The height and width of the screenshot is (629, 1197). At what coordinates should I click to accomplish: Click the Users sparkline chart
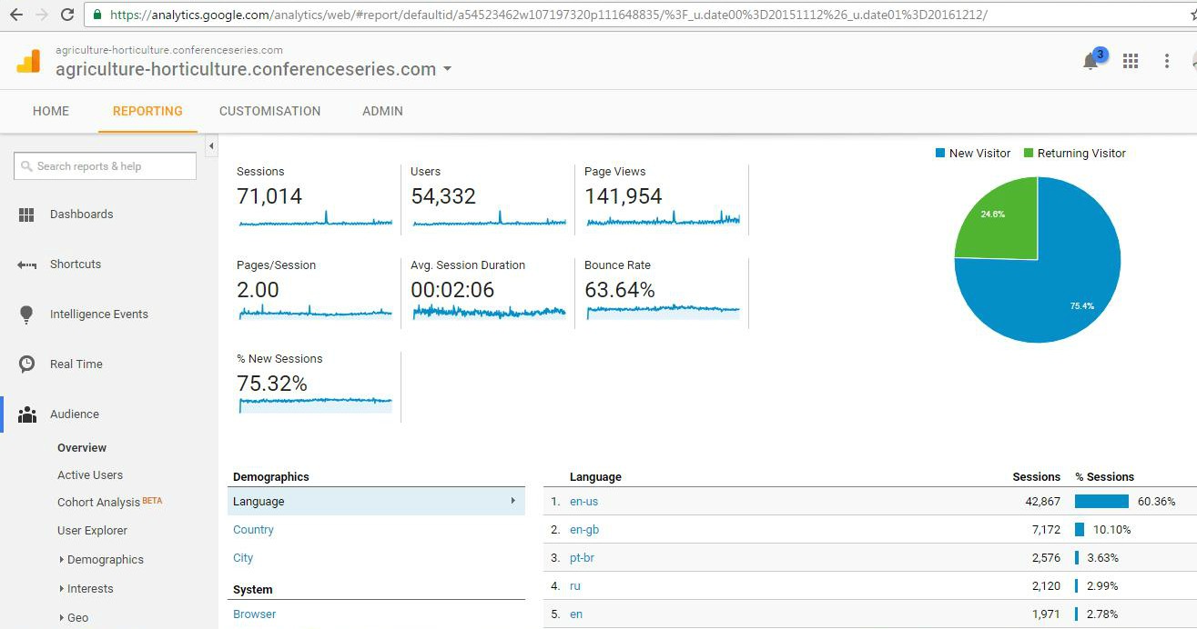point(489,220)
